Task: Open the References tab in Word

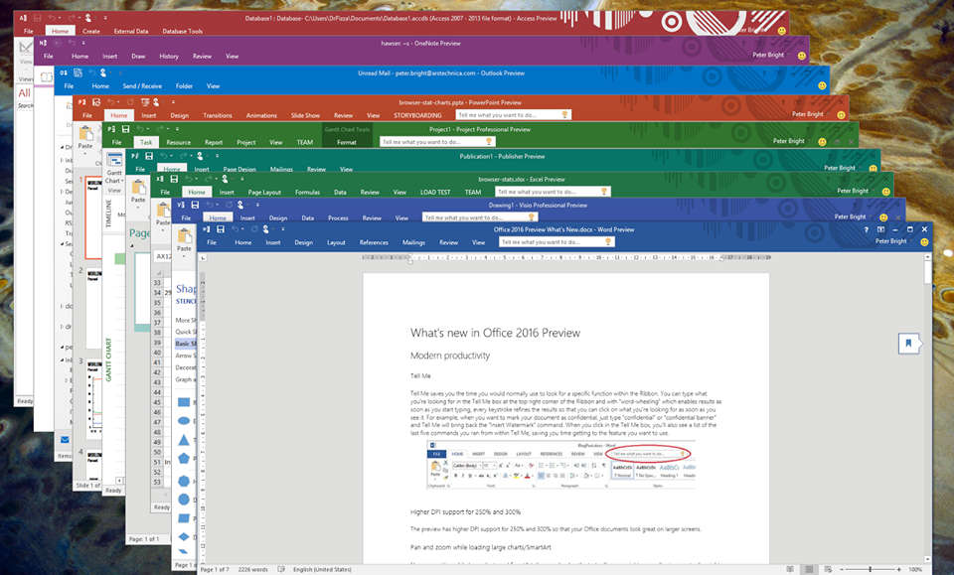Action: click(374, 242)
